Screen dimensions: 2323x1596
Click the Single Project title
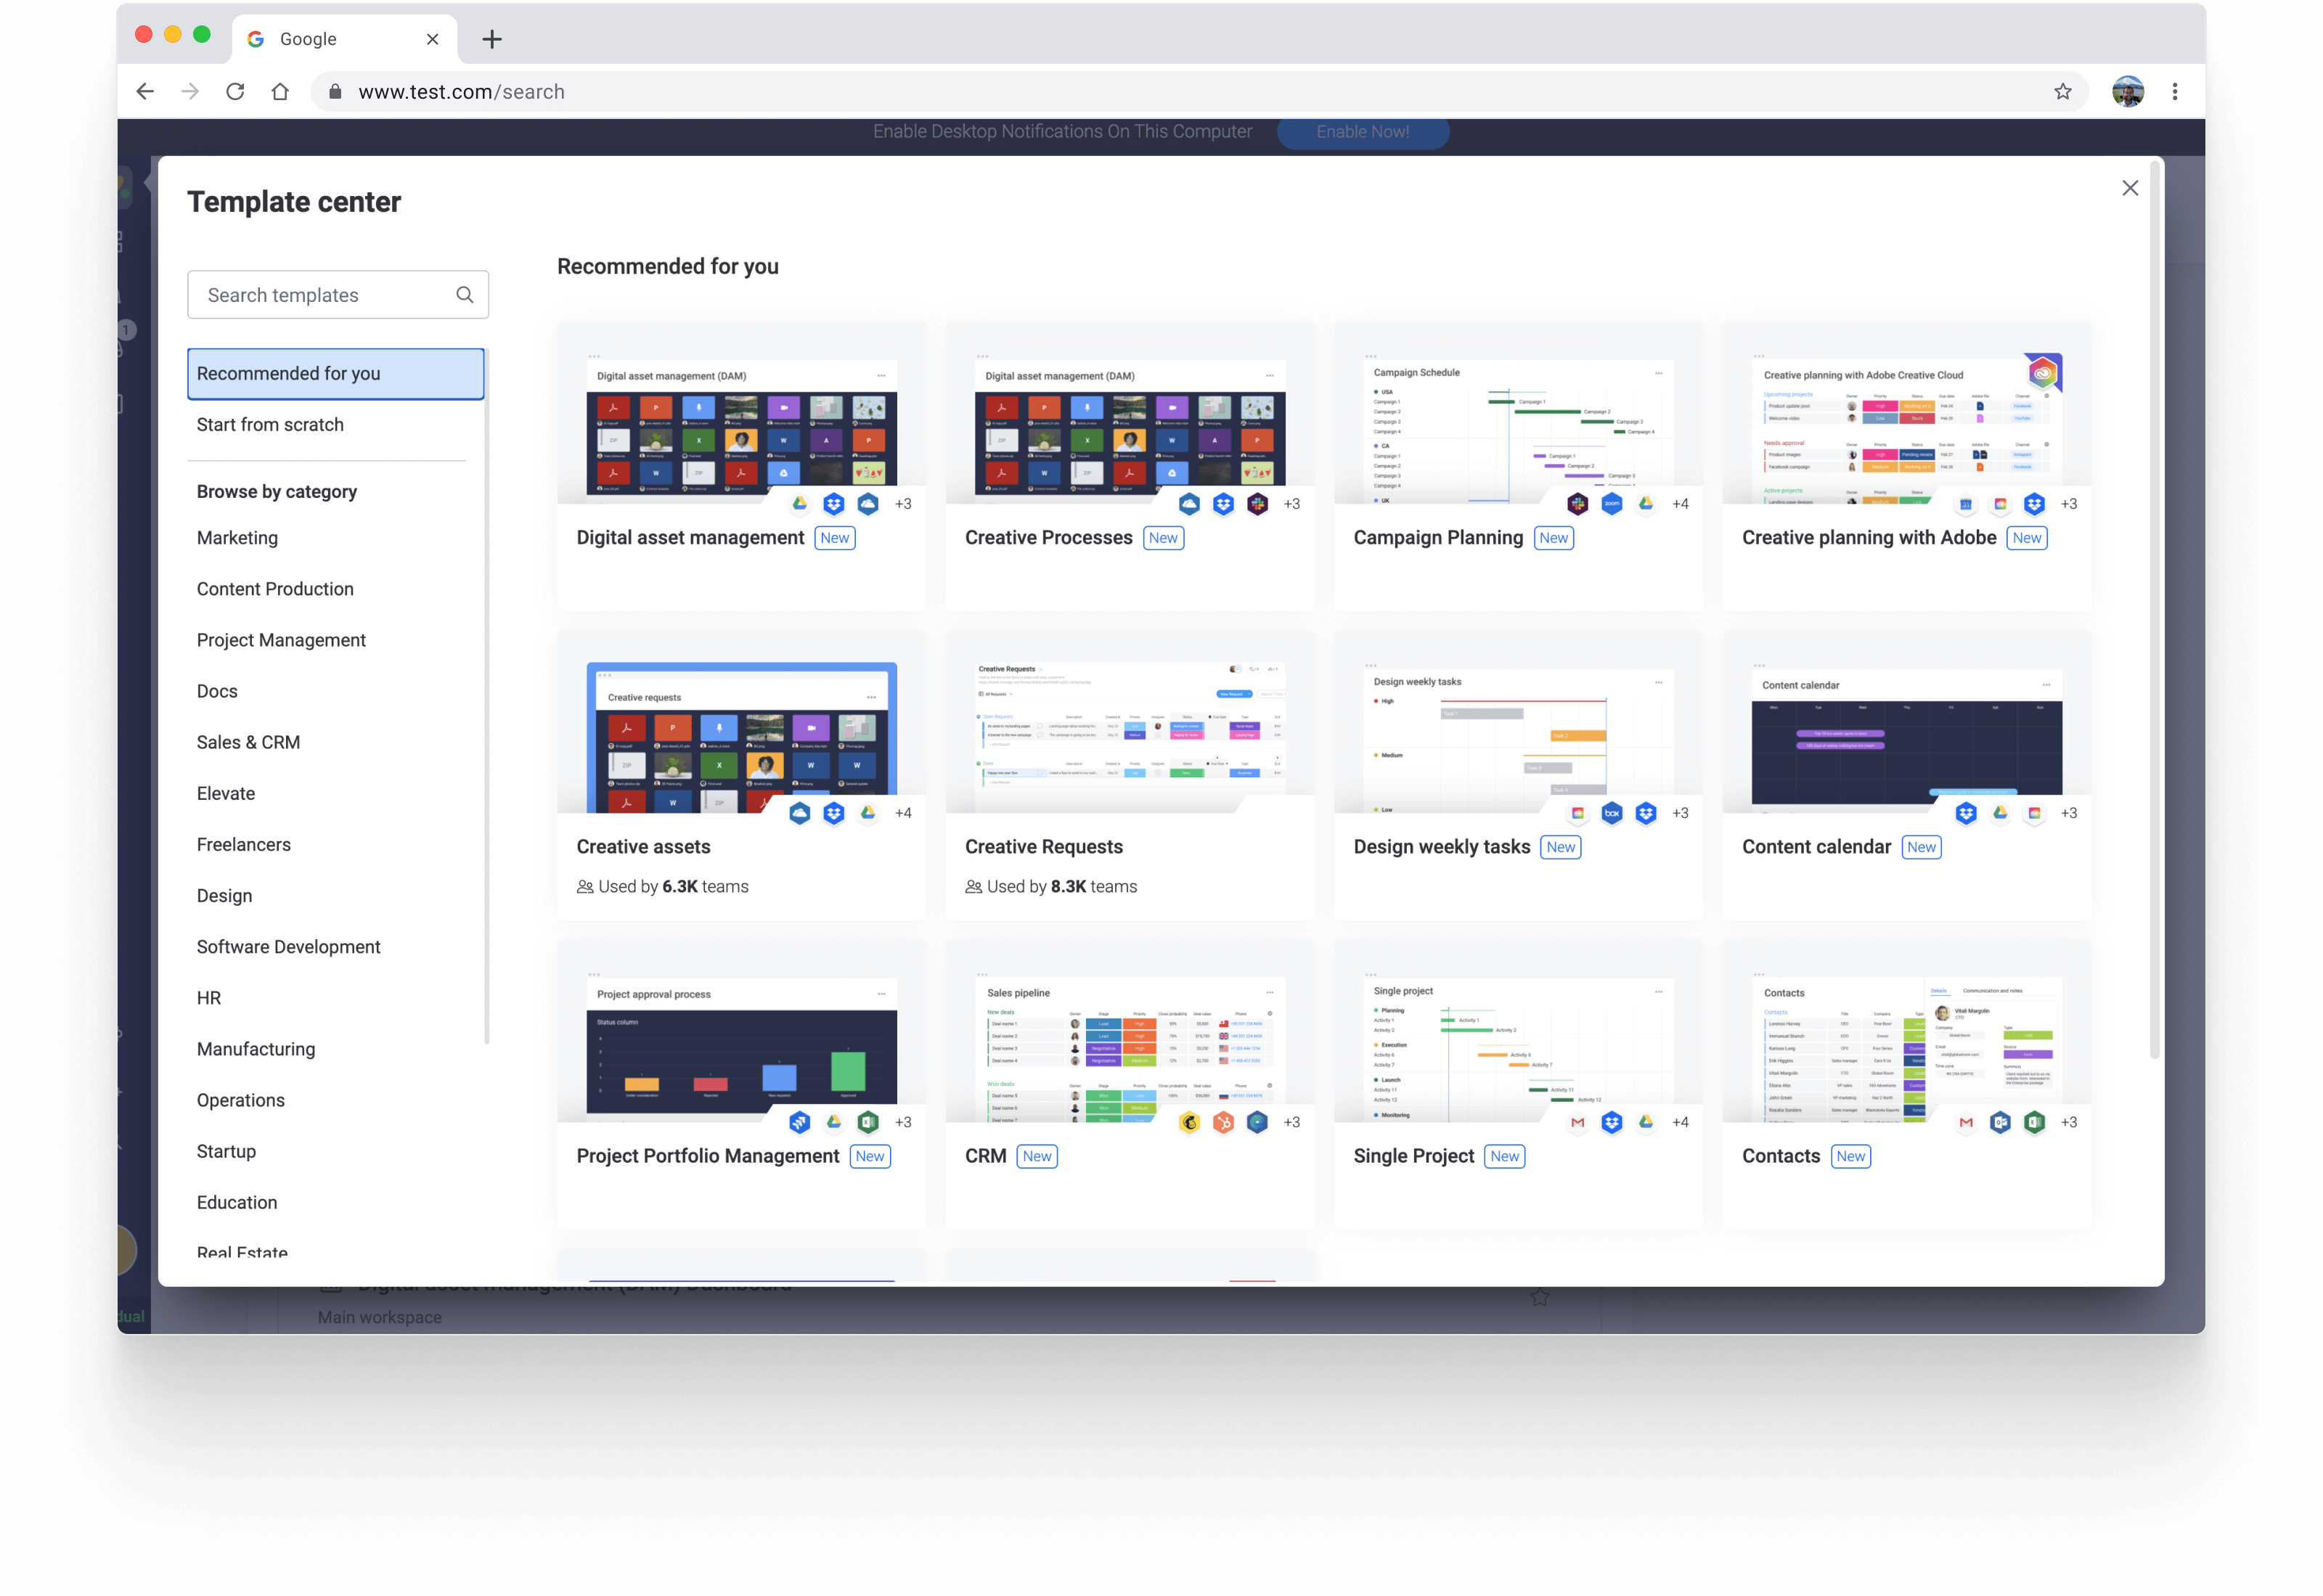tap(1413, 1155)
